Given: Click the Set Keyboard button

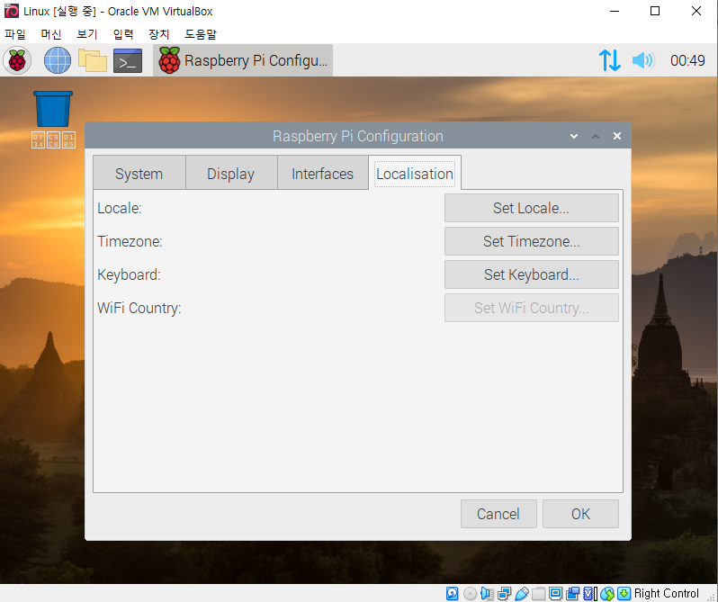Looking at the screenshot, I should 531,274.
